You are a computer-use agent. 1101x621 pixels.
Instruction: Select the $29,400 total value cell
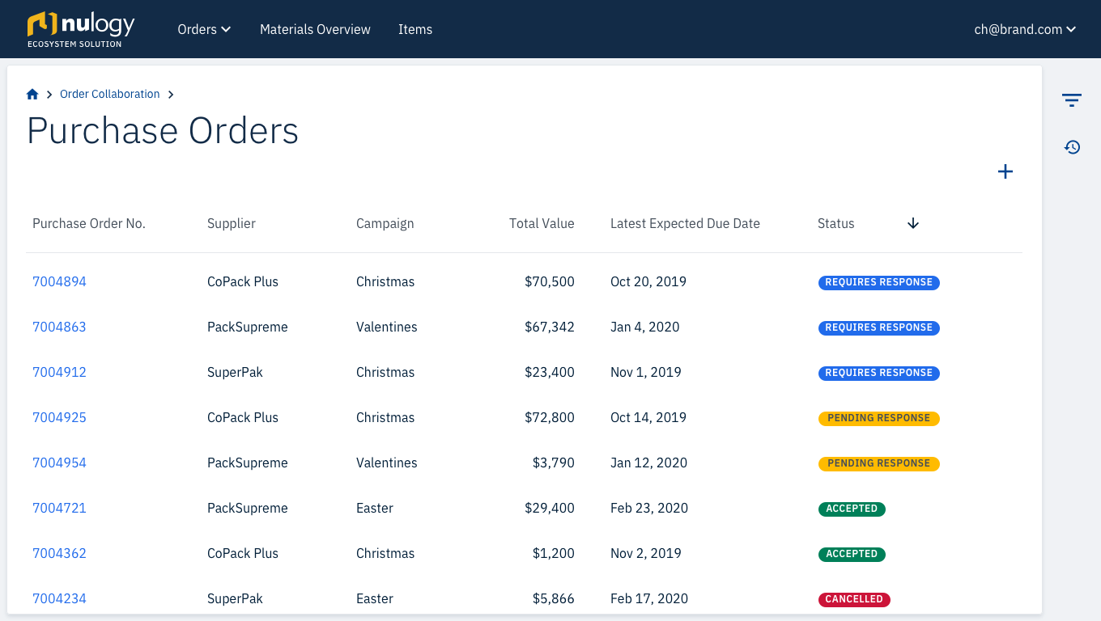pos(550,508)
